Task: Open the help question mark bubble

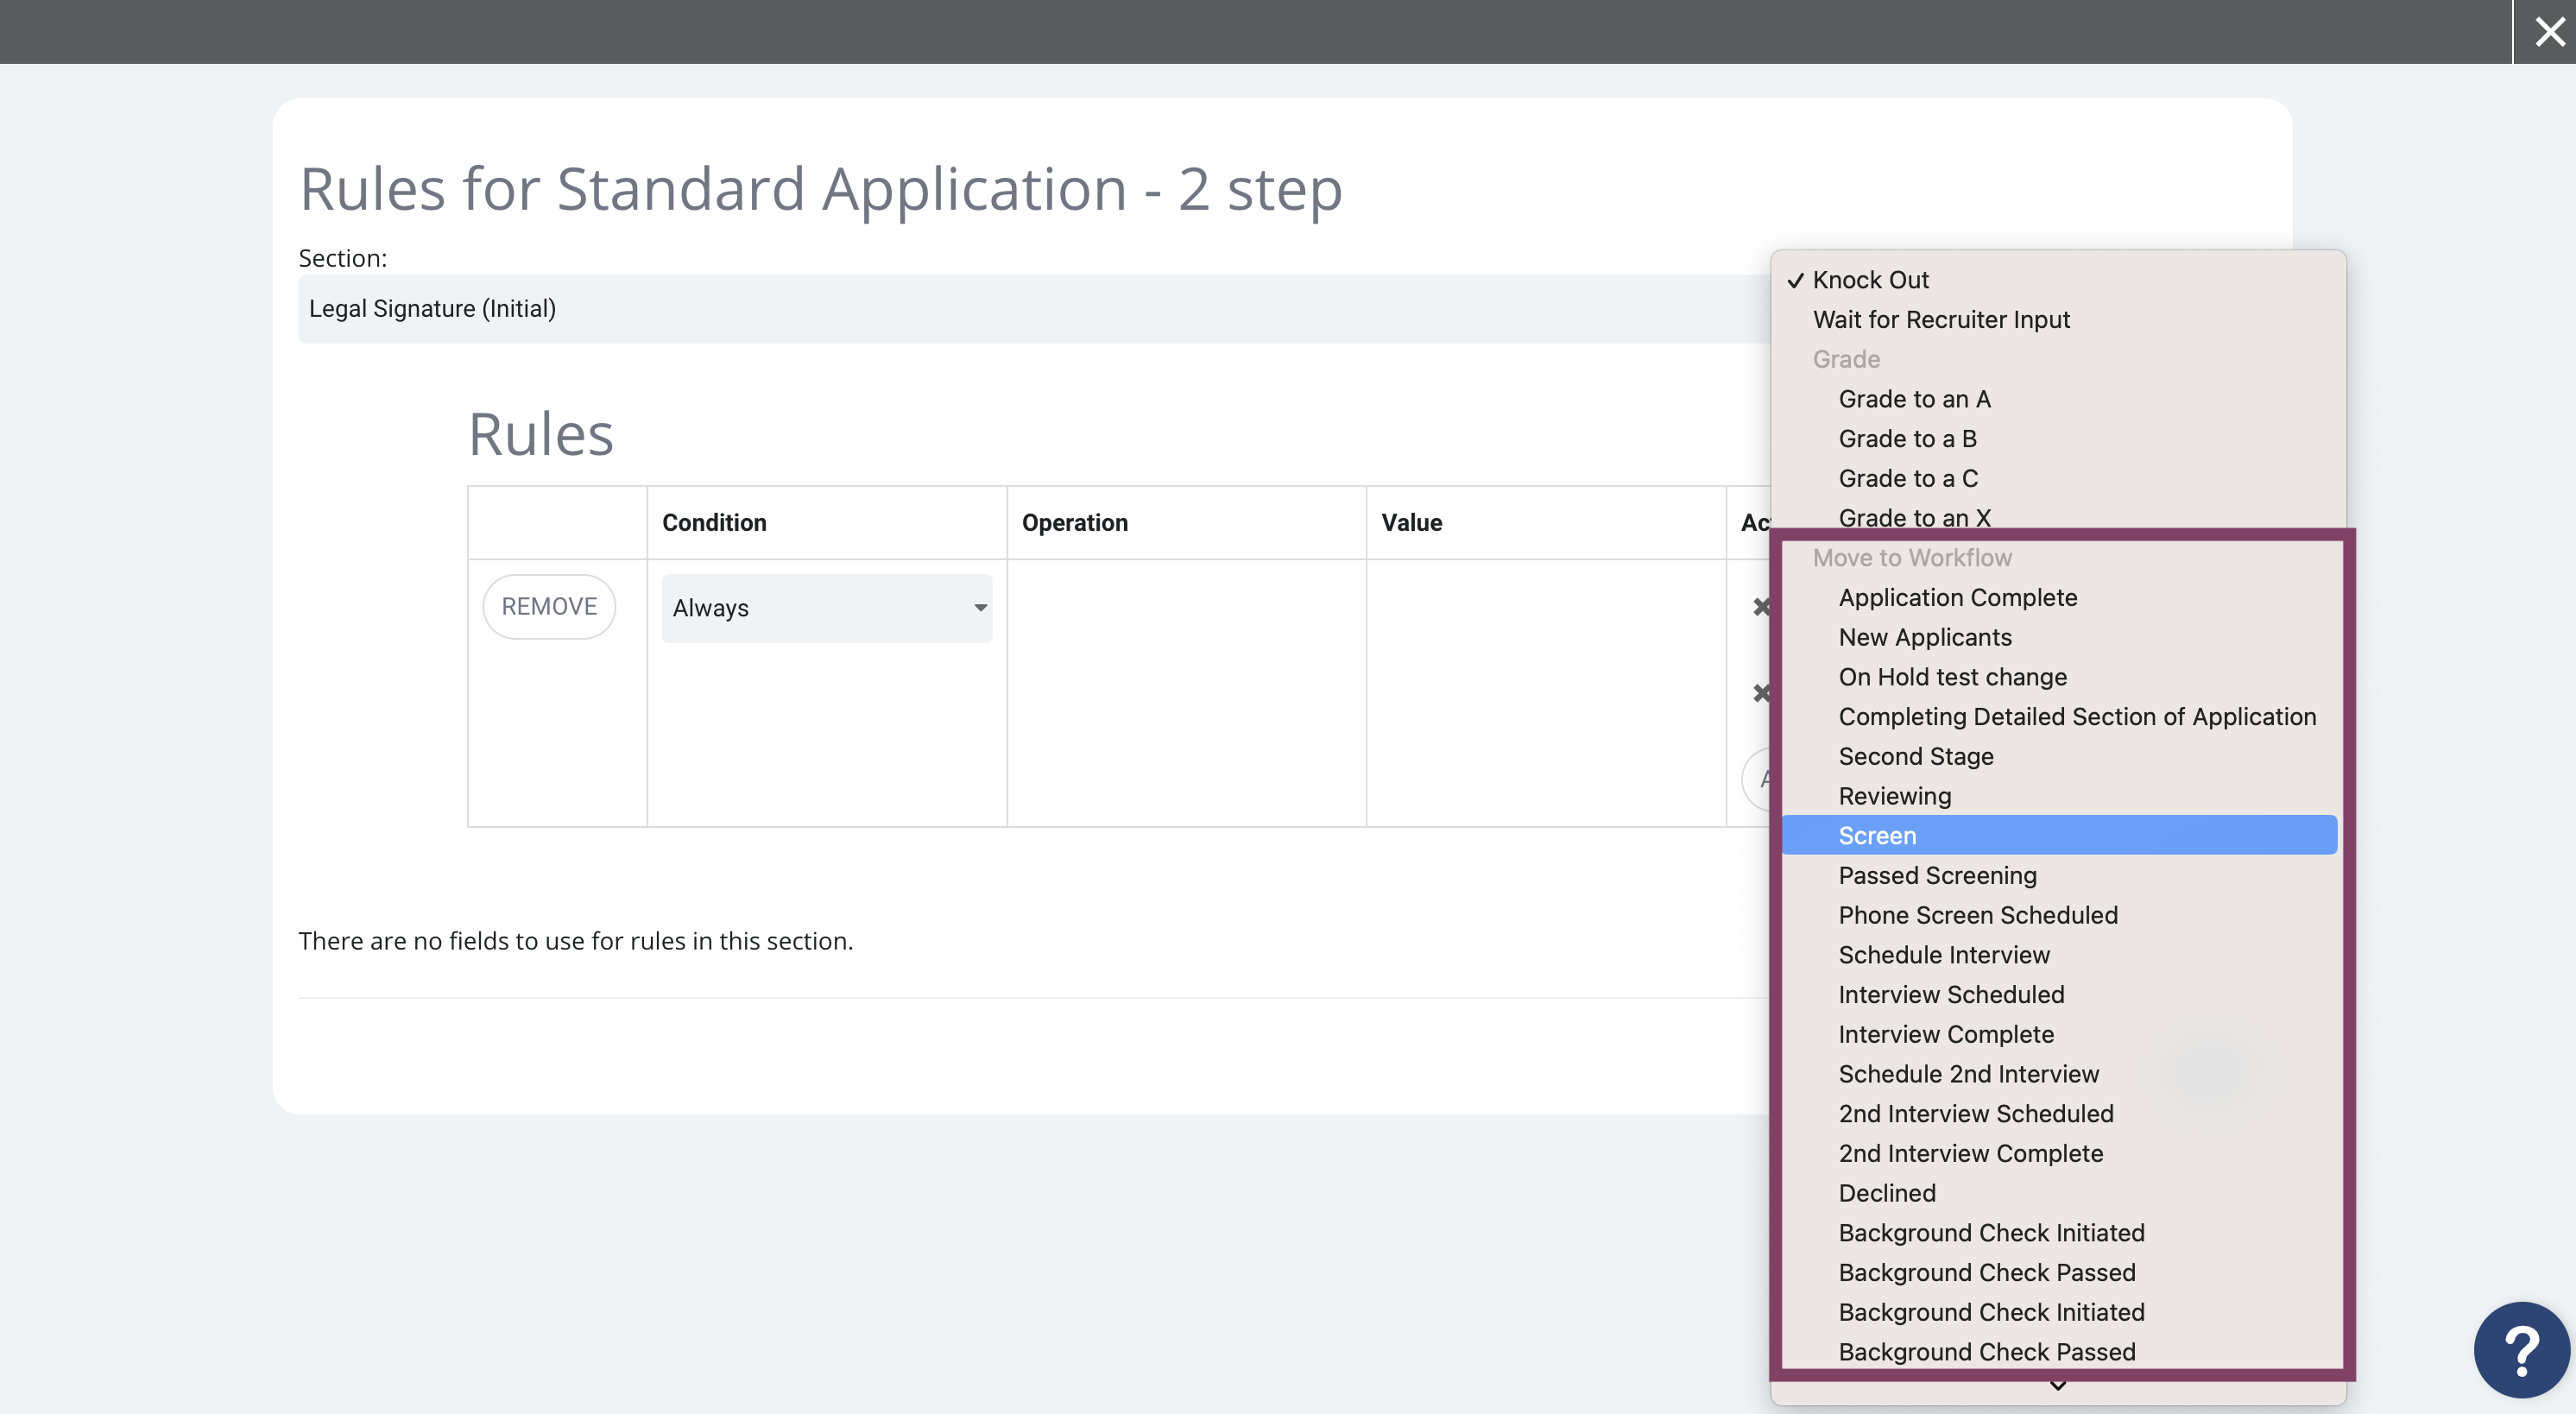Action: 2522,1350
